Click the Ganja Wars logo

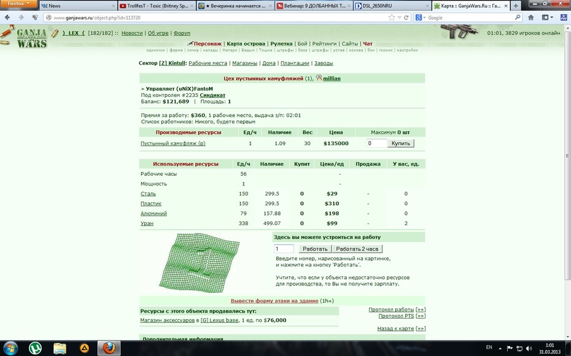tap(31, 38)
